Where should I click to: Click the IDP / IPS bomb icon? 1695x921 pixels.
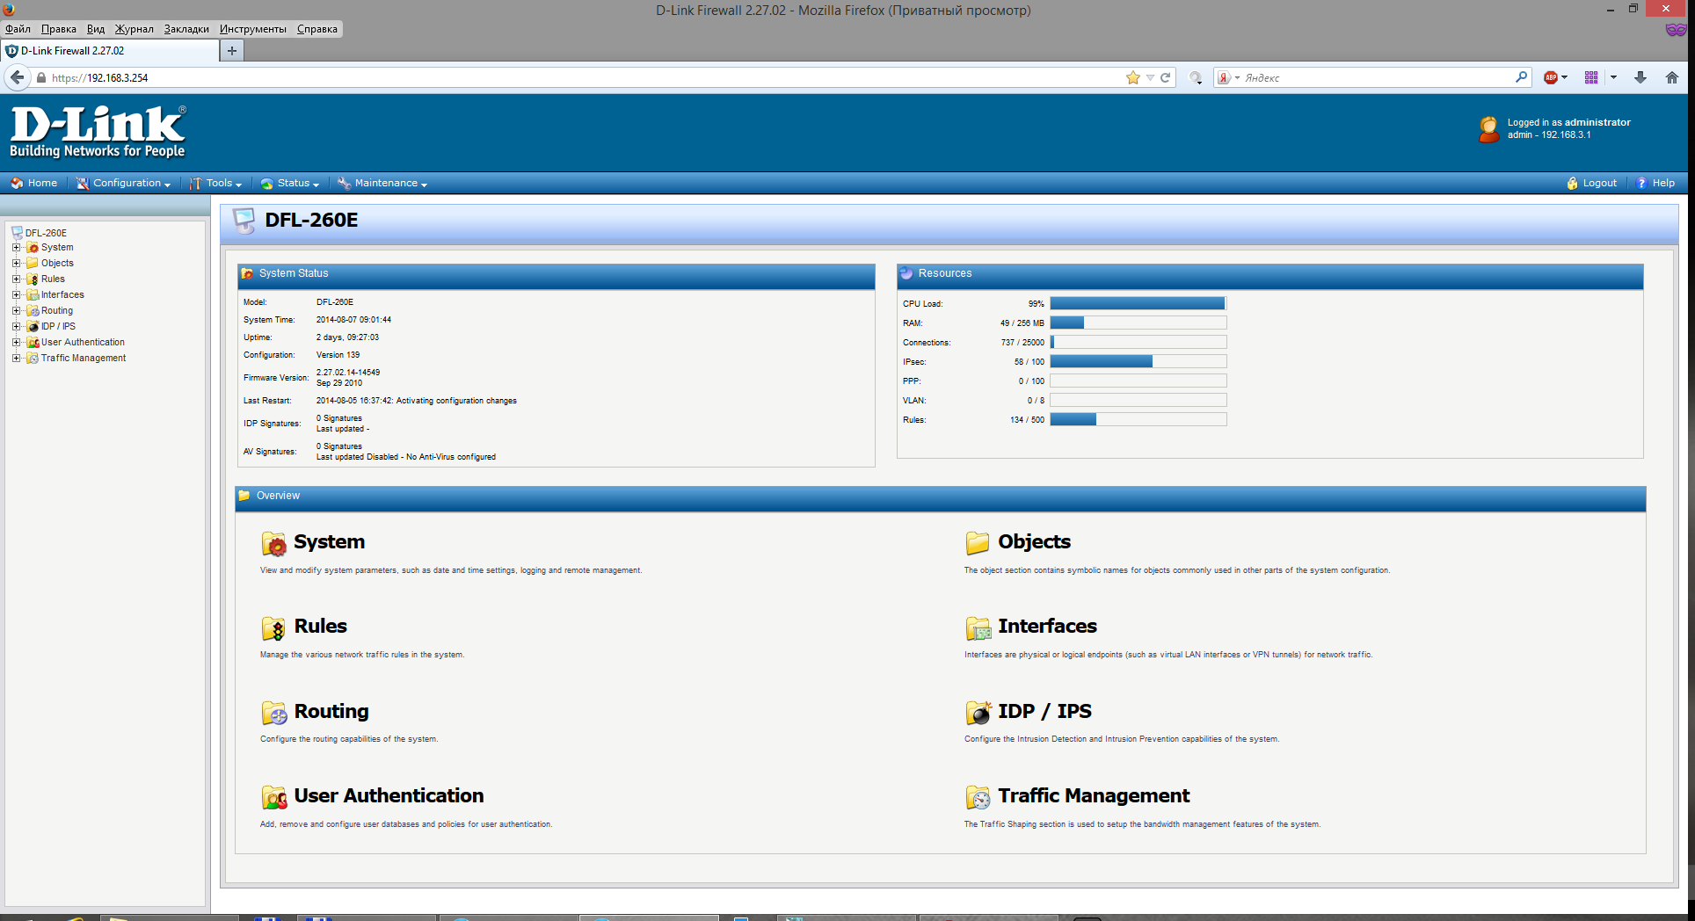(978, 713)
